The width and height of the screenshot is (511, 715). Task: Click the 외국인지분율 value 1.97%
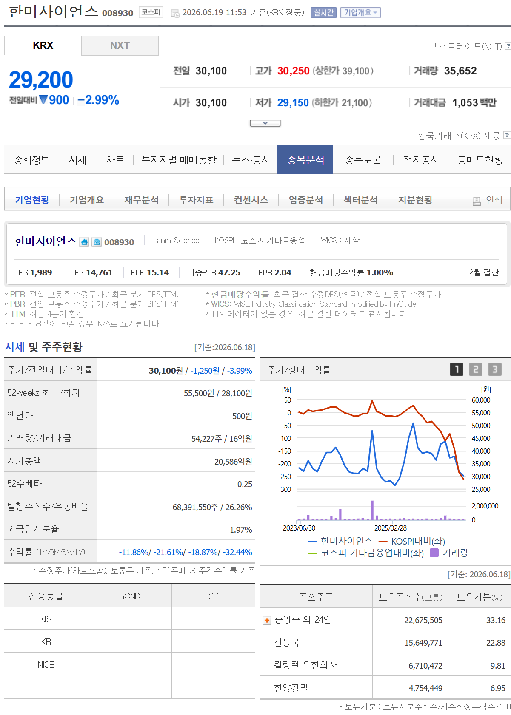click(x=241, y=530)
